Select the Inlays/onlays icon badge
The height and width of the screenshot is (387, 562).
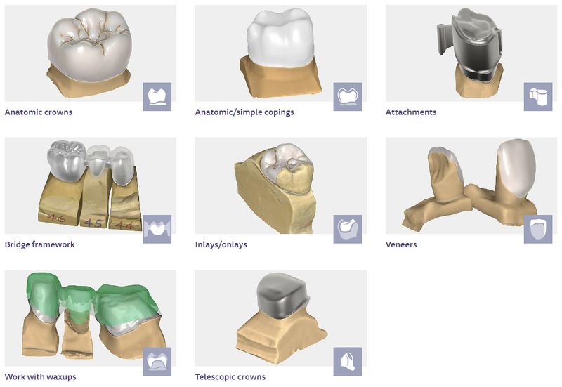[x=348, y=230]
